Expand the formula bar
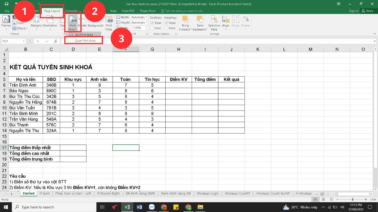The height and width of the screenshot is (212, 378). pos(374,41)
